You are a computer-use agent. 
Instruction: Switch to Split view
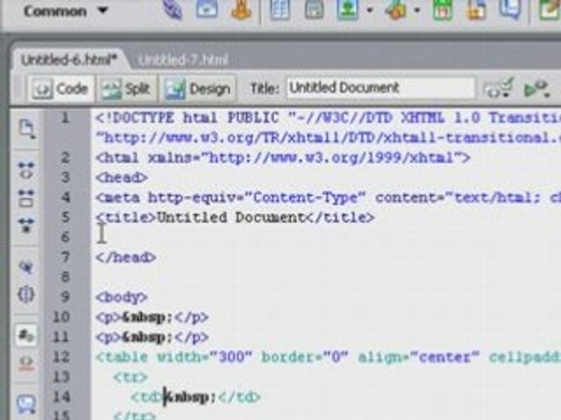126,89
